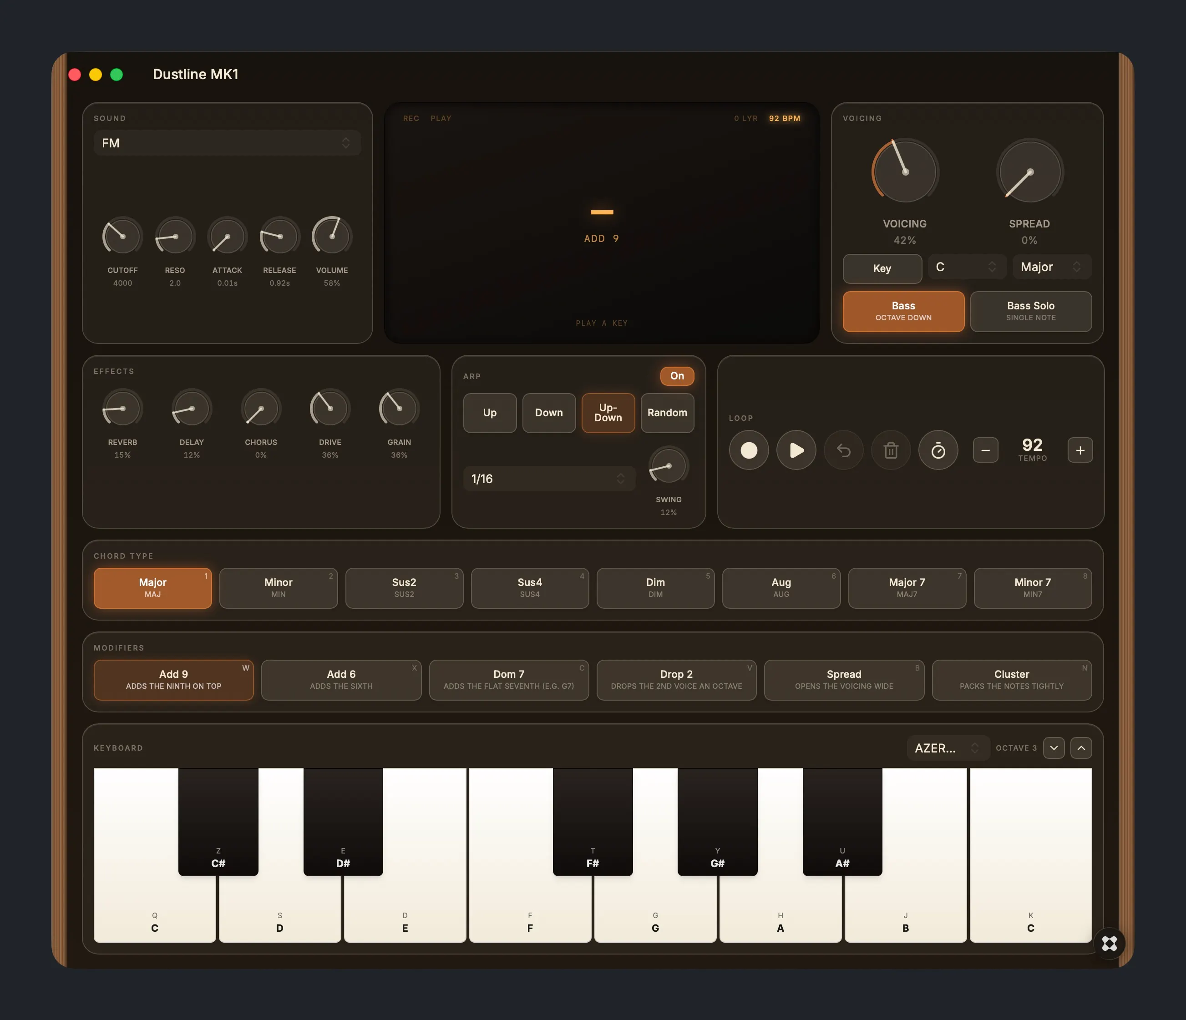Toggle the metronome timer icon
The width and height of the screenshot is (1186, 1020).
click(938, 450)
